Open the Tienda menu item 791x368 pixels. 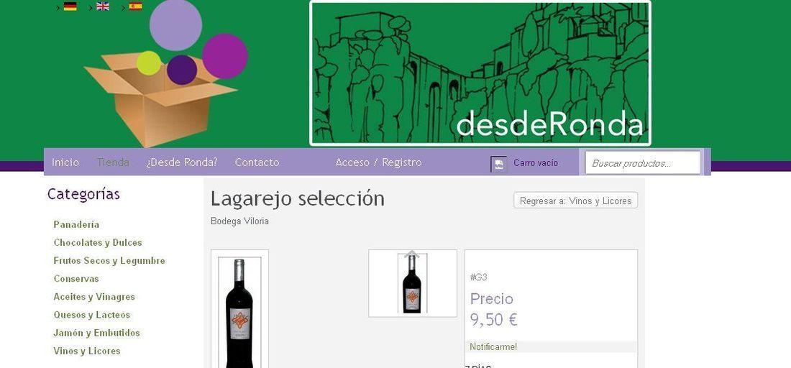tap(113, 162)
